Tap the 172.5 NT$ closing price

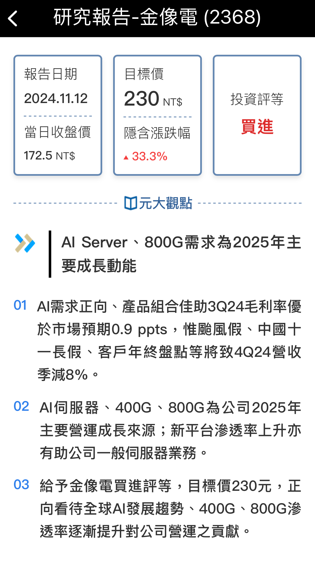pos(50,156)
